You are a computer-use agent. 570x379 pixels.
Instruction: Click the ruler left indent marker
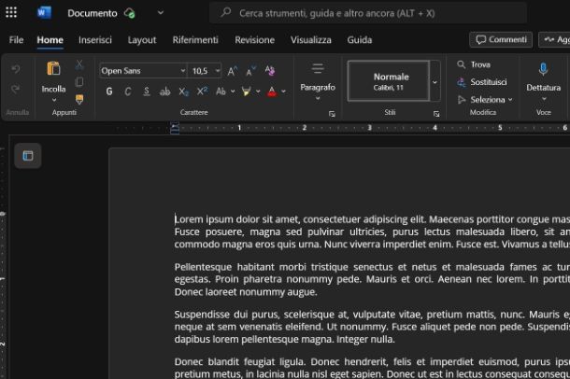175,128
